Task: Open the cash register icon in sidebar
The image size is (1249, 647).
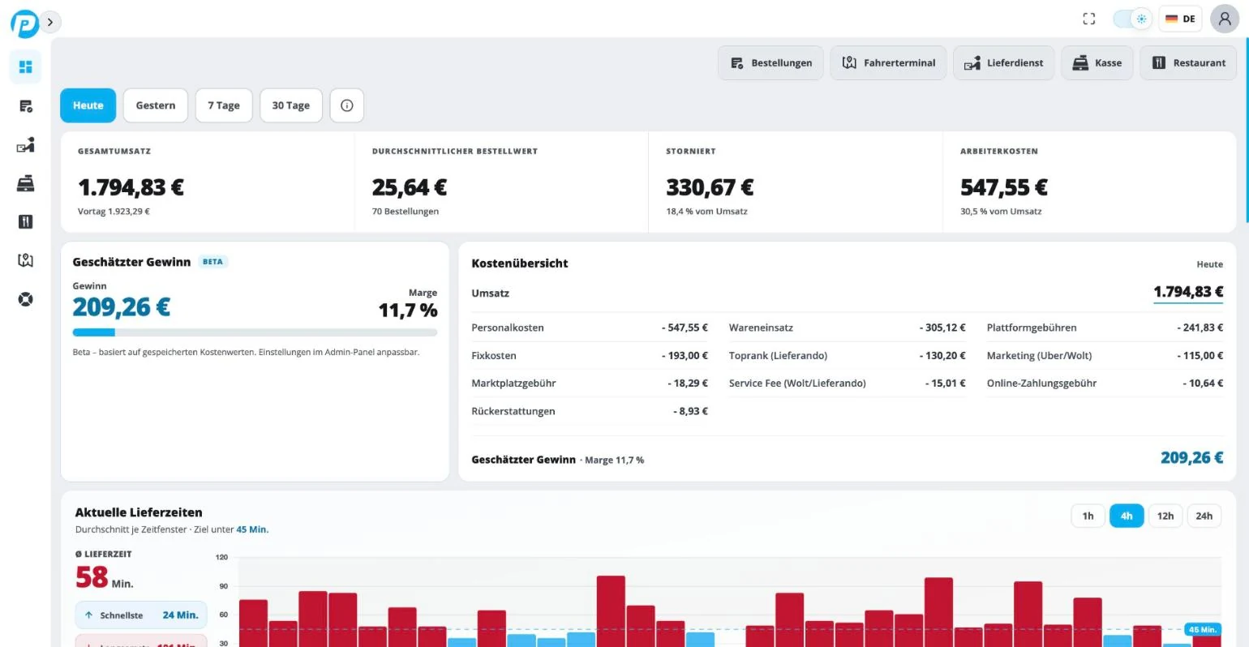Action: coord(25,184)
